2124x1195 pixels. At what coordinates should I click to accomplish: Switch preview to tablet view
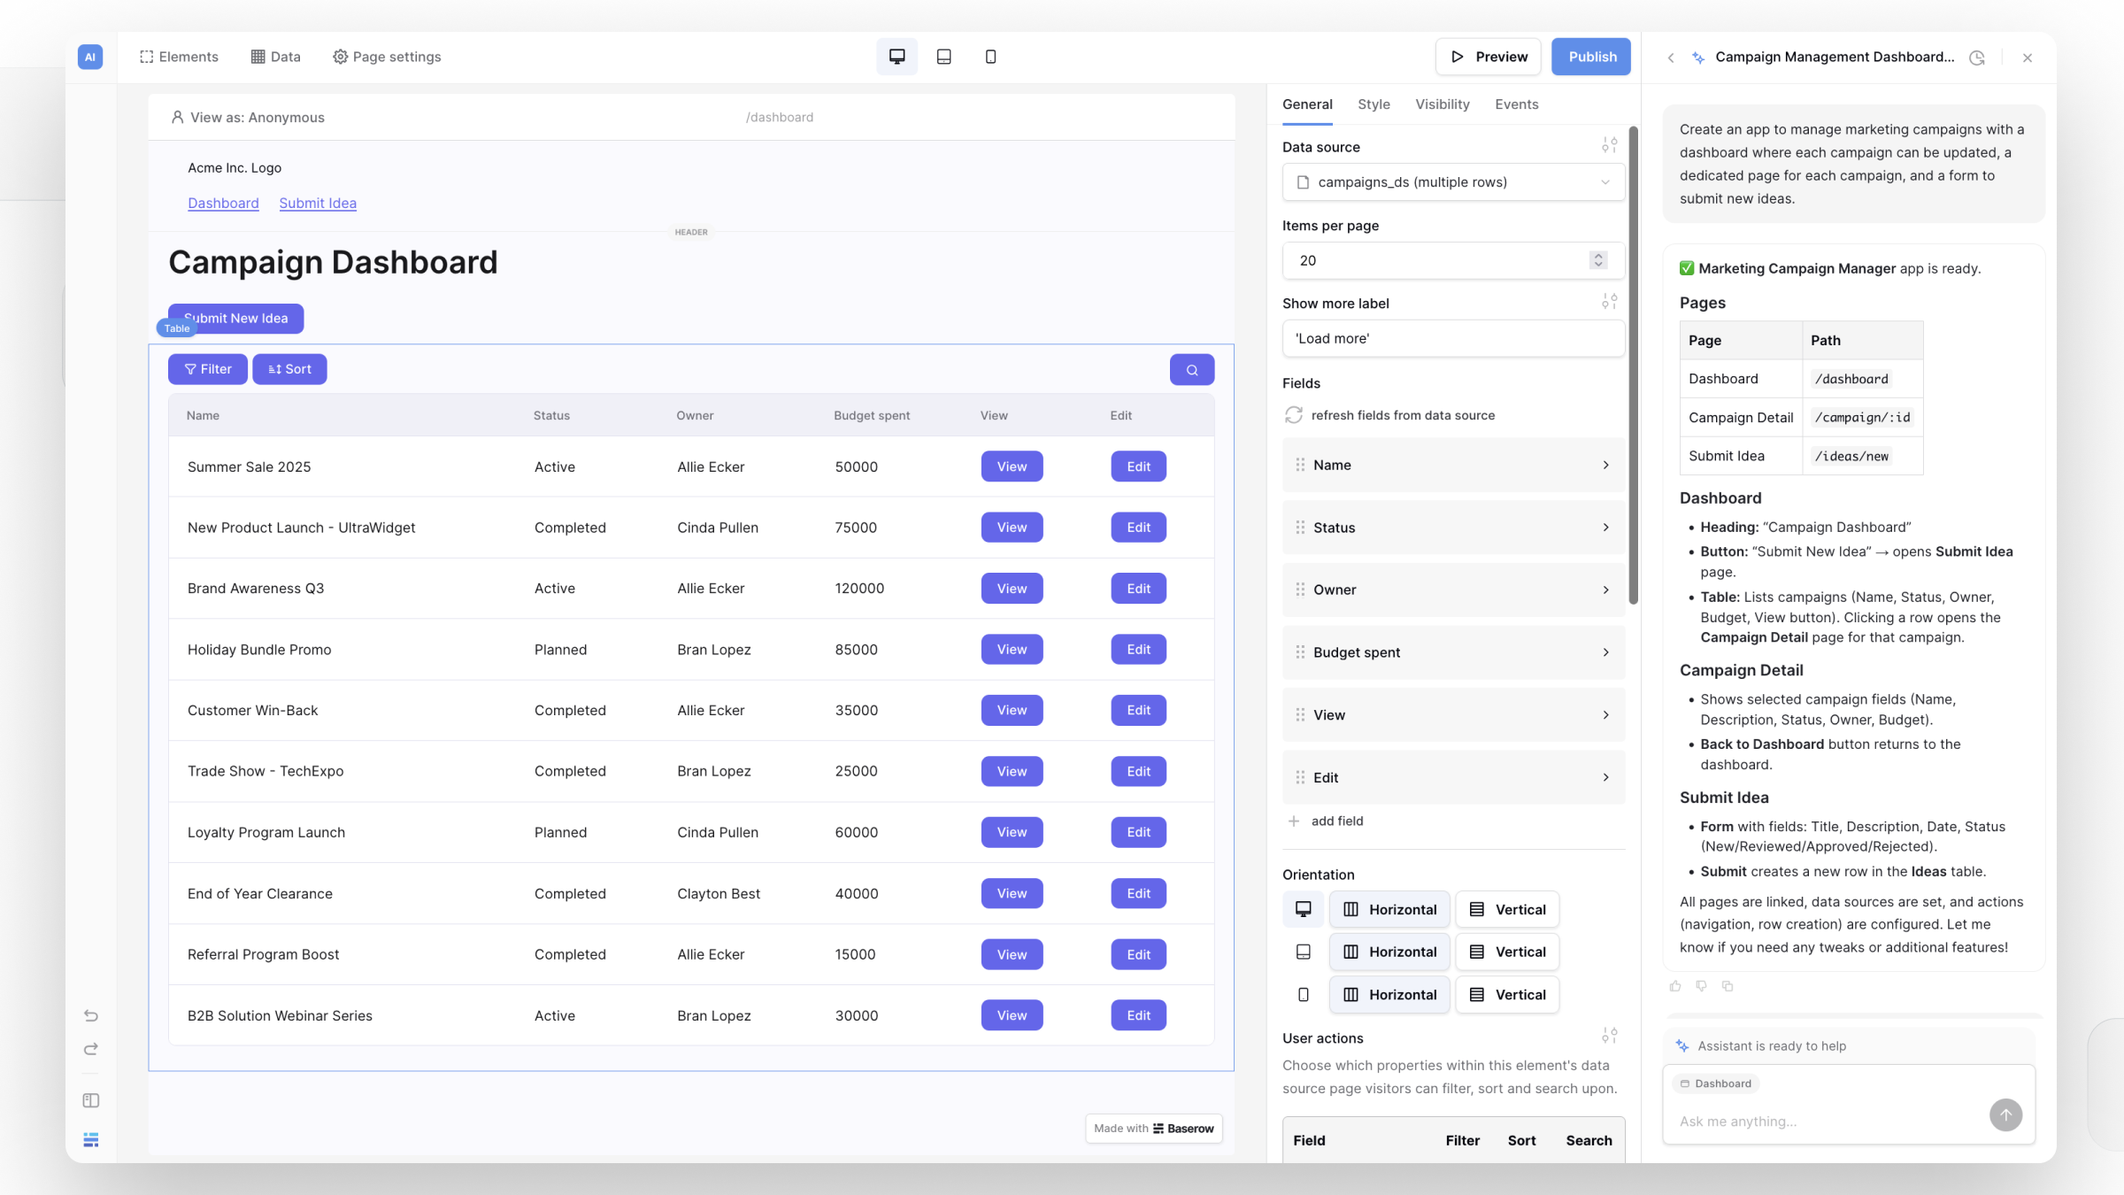(x=943, y=56)
